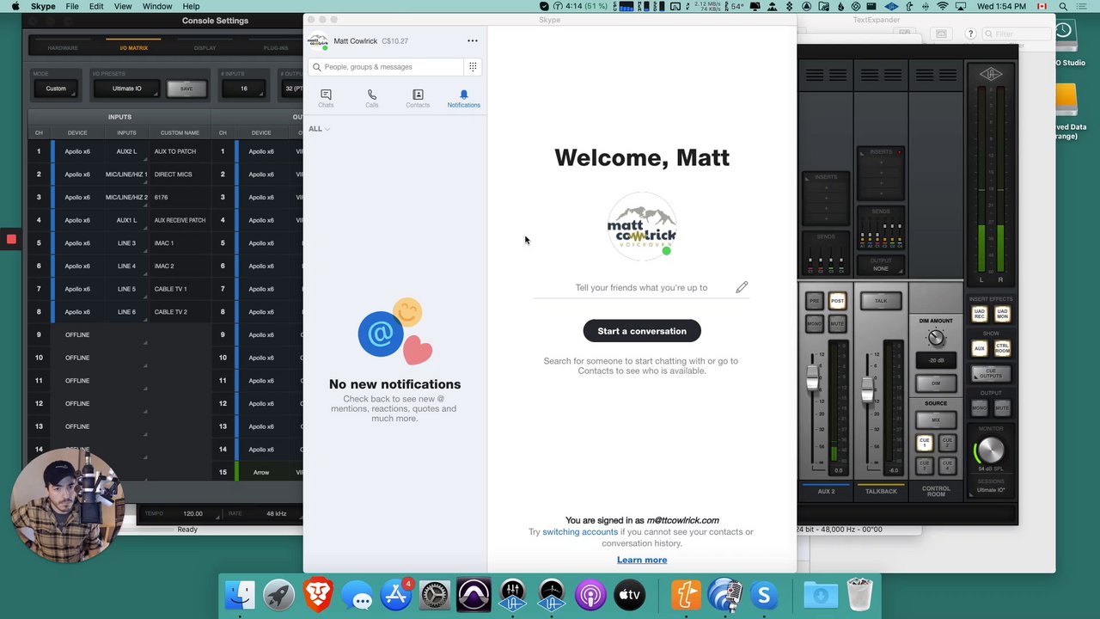Open the LINE 3 input dropdown for channel 5
The width and height of the screenshot is (1100, 619).
coord(126,243)
